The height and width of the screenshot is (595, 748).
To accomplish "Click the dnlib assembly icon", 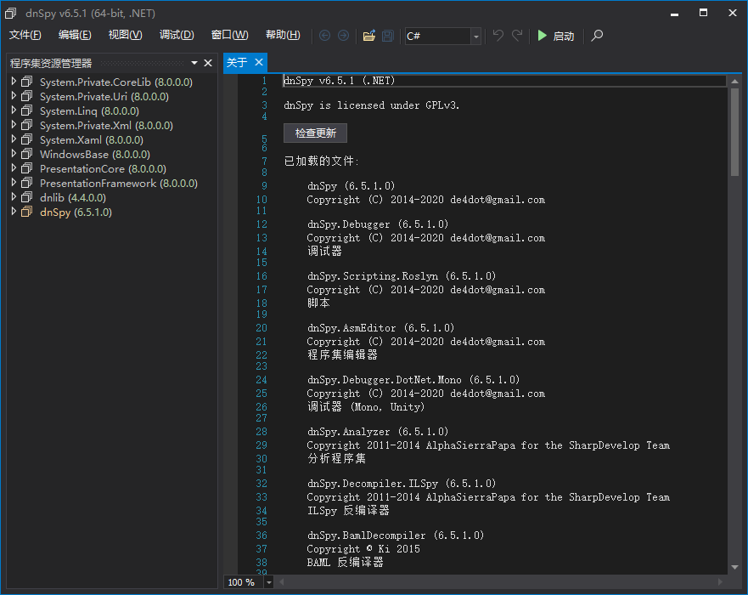I will [x=27, y=197].
